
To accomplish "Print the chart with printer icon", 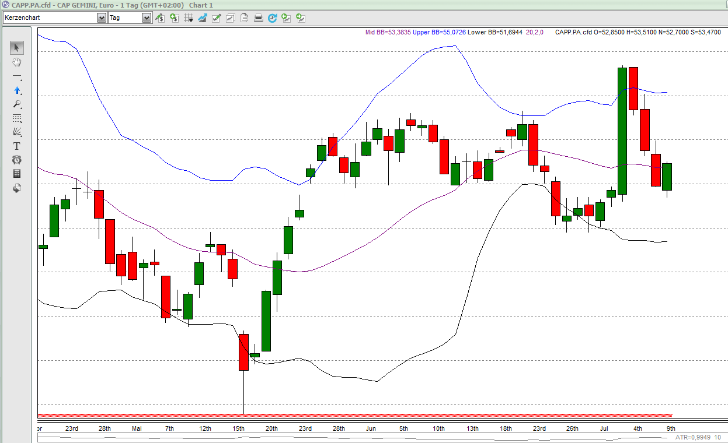I will (259, 18).
